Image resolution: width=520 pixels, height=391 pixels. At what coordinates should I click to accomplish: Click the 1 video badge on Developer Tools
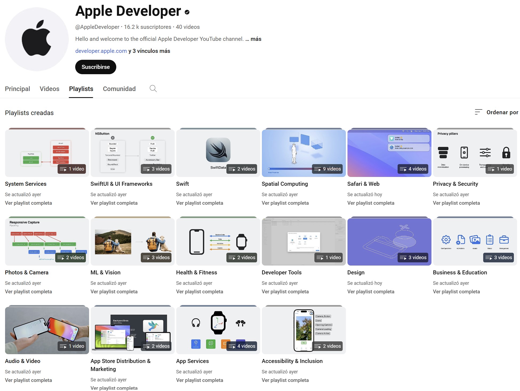[329, 258]
